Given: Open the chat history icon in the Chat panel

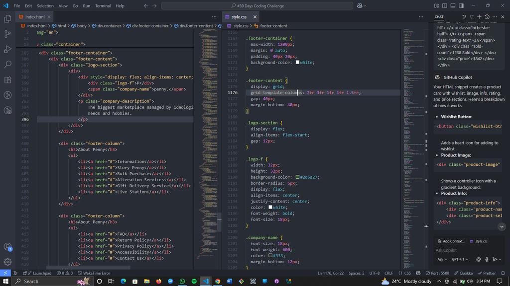Looking at the screenshot, I should 487,17.
